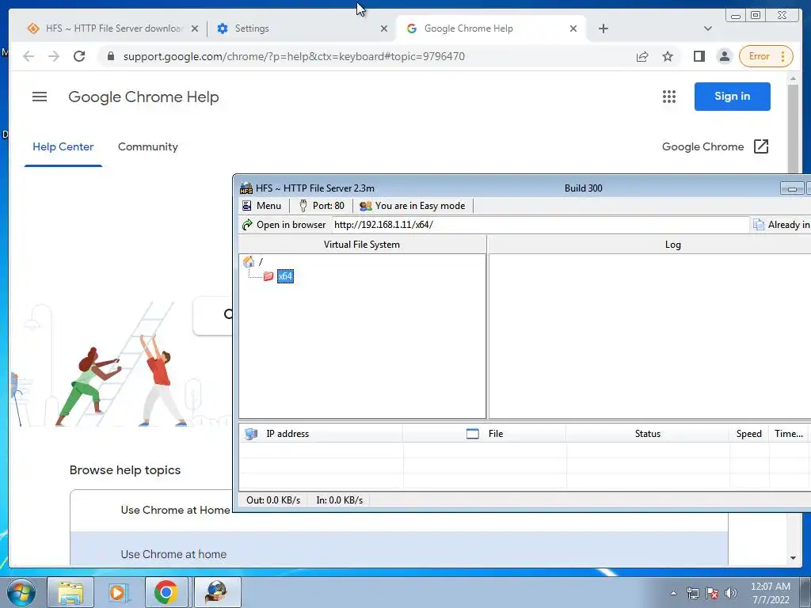This screenshot has width=811, height=608.
Task: Click the Action Center flag tray icon
Action: point(712,593)
